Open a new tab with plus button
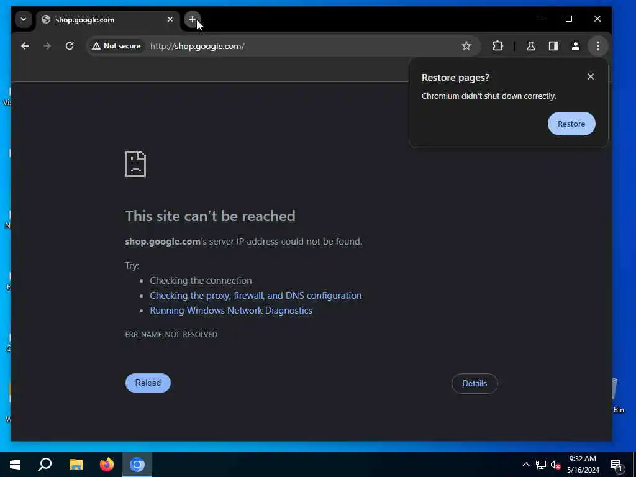 (x=193, y=19)
